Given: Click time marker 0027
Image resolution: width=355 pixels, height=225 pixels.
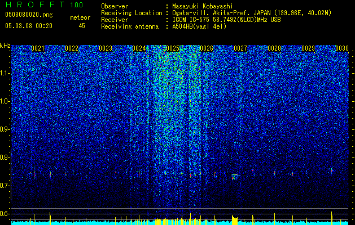Looking at the screenshot, I should 240,48.
